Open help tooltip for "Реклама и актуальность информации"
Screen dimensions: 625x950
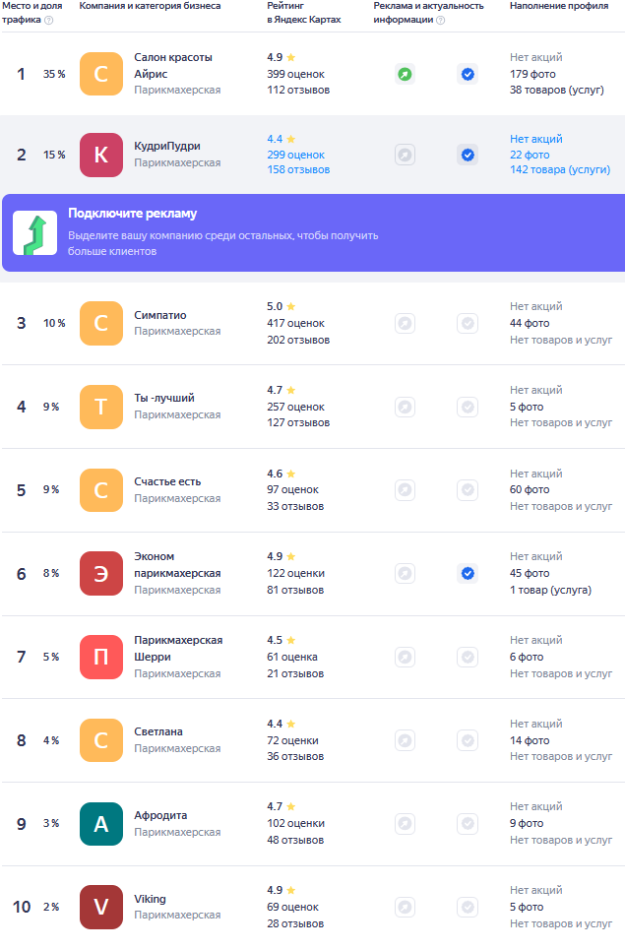click(440, 20)
